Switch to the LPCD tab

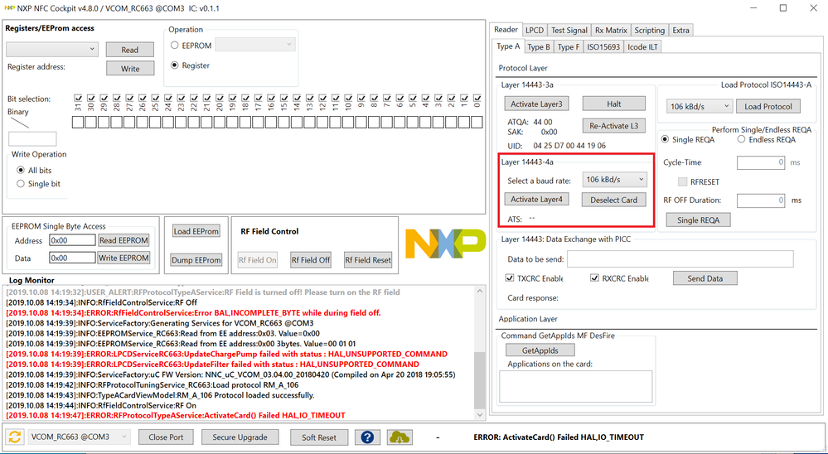535,30
